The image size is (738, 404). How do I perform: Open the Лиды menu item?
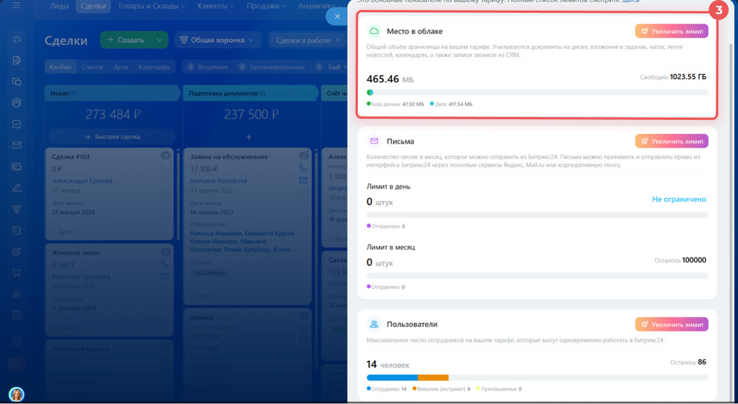point(58,6)
